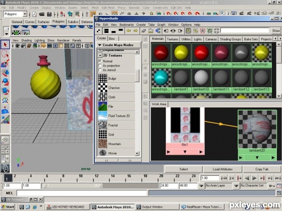Switch to Output Window in taskbar

[x=157, y=207]
